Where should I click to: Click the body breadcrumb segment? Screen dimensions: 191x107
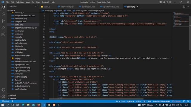click(67, 11)
